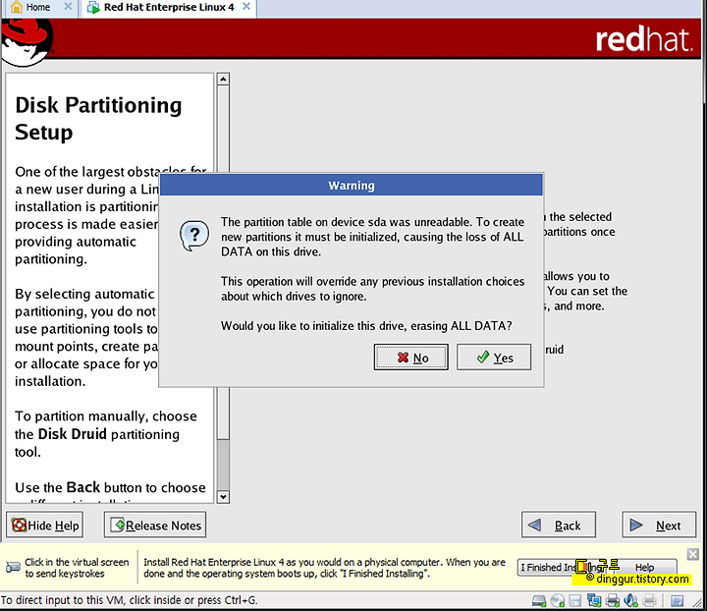Close the Home tab
This screenshot has width=707, height=611.
click(68, 7)
